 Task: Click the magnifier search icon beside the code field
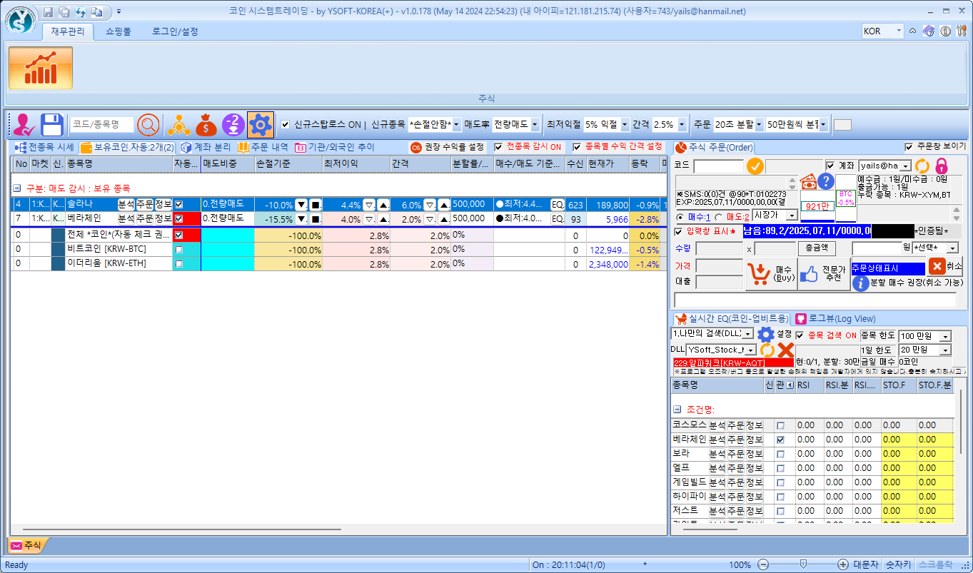(148, 125)
